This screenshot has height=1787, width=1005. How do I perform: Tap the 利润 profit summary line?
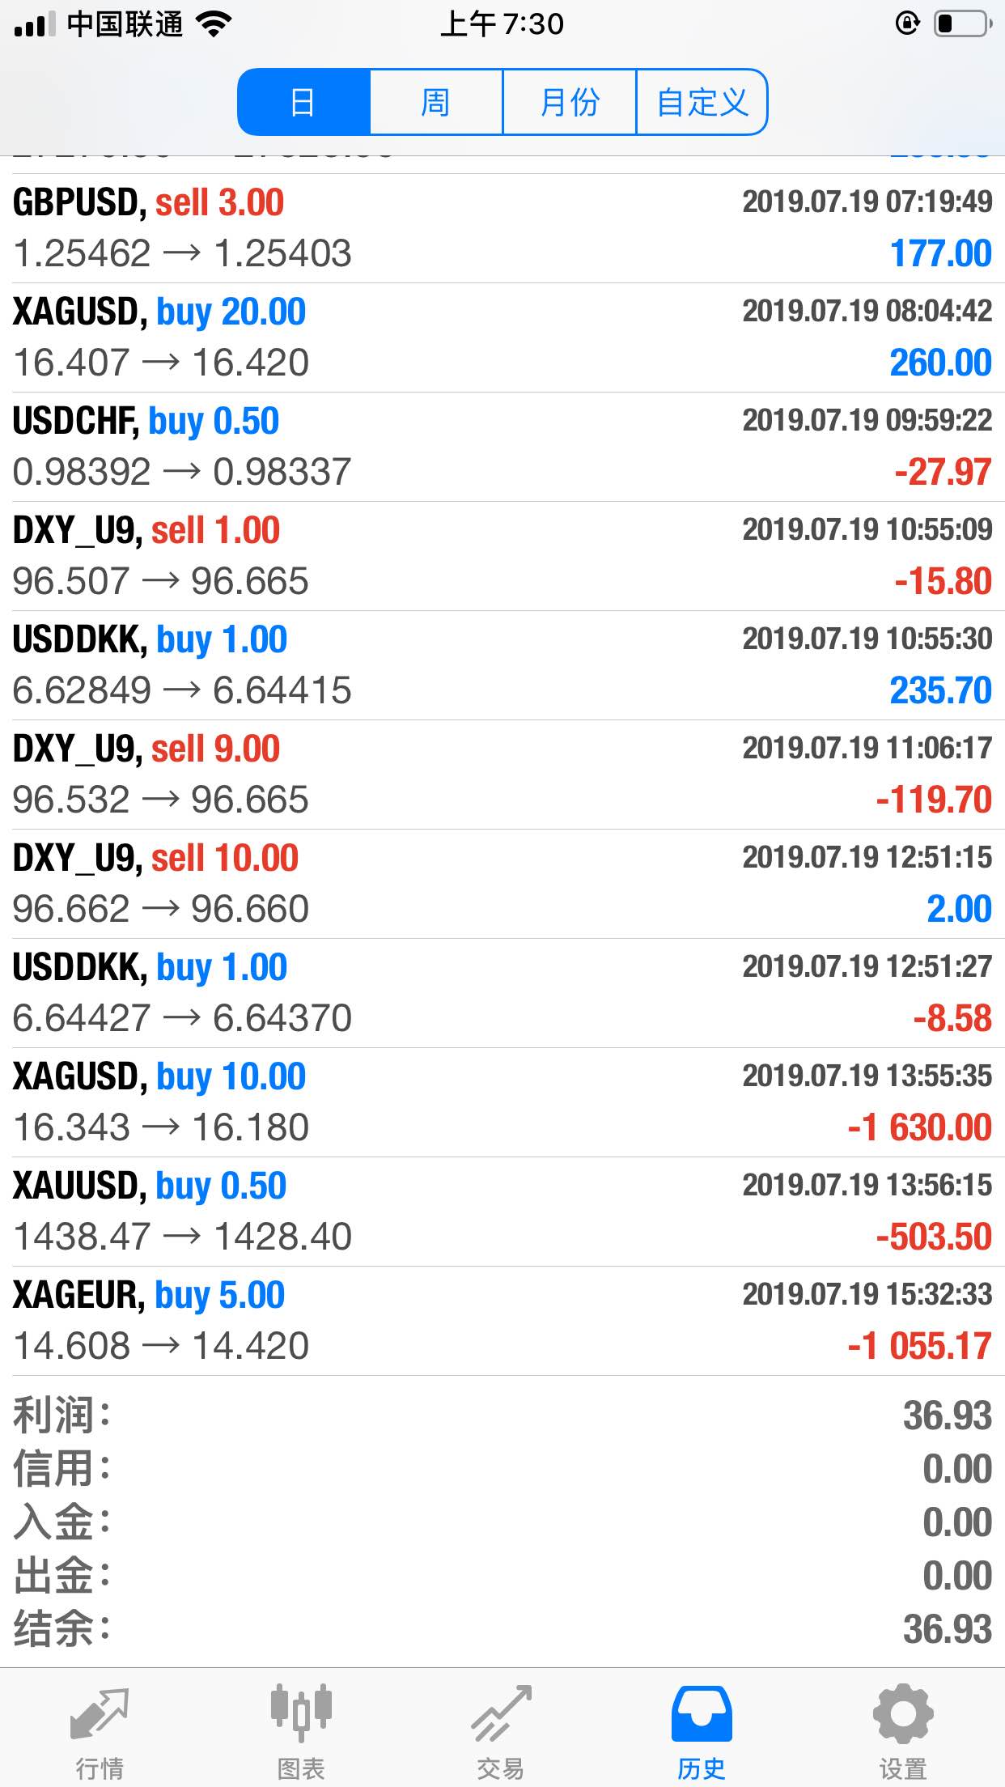coord(502,1416)
